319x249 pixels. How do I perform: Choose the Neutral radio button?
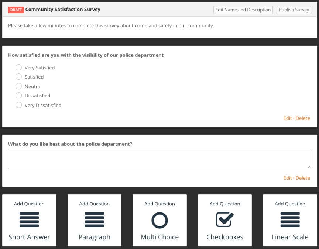18,86
